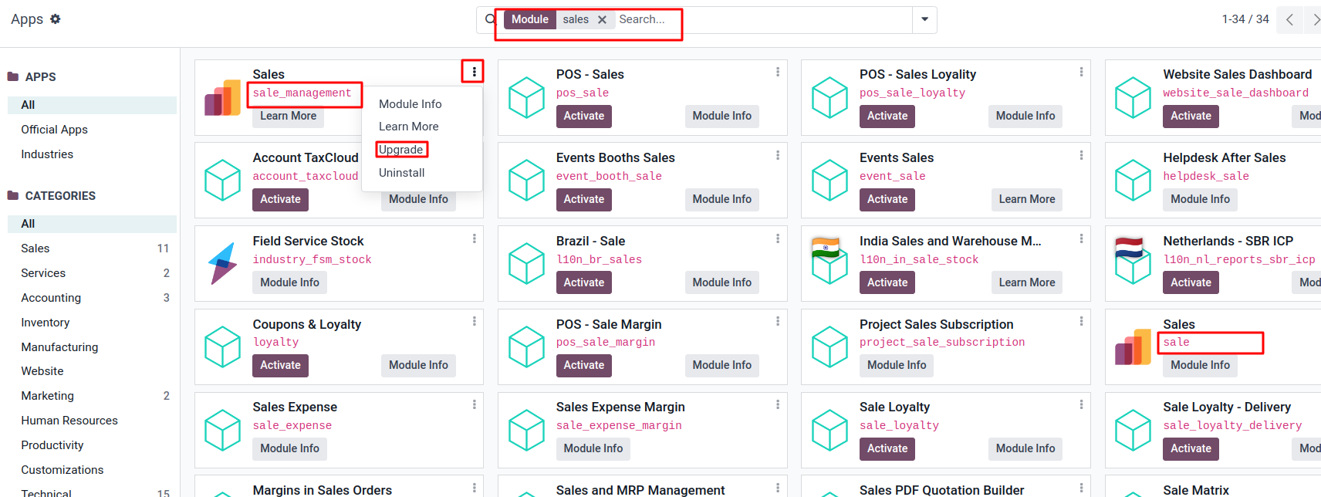The height and width of the screenshot is (497, 1321).
Task: Click Learn More on the Sales card
Action: click(x=288, y=116)
